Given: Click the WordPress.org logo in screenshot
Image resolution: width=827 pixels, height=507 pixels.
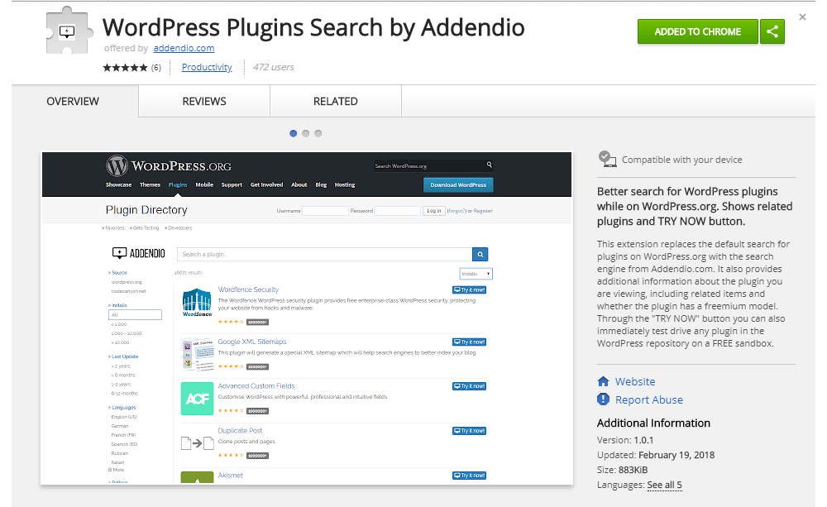Looking at the screenshot, I should point(169,165).
